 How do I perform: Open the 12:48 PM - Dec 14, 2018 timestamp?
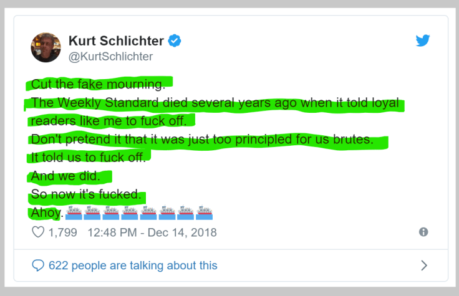tap(152, 232)
